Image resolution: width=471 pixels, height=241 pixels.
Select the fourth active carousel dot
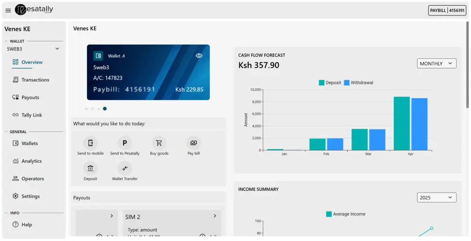pyautogui.click(x=105, y=109)
